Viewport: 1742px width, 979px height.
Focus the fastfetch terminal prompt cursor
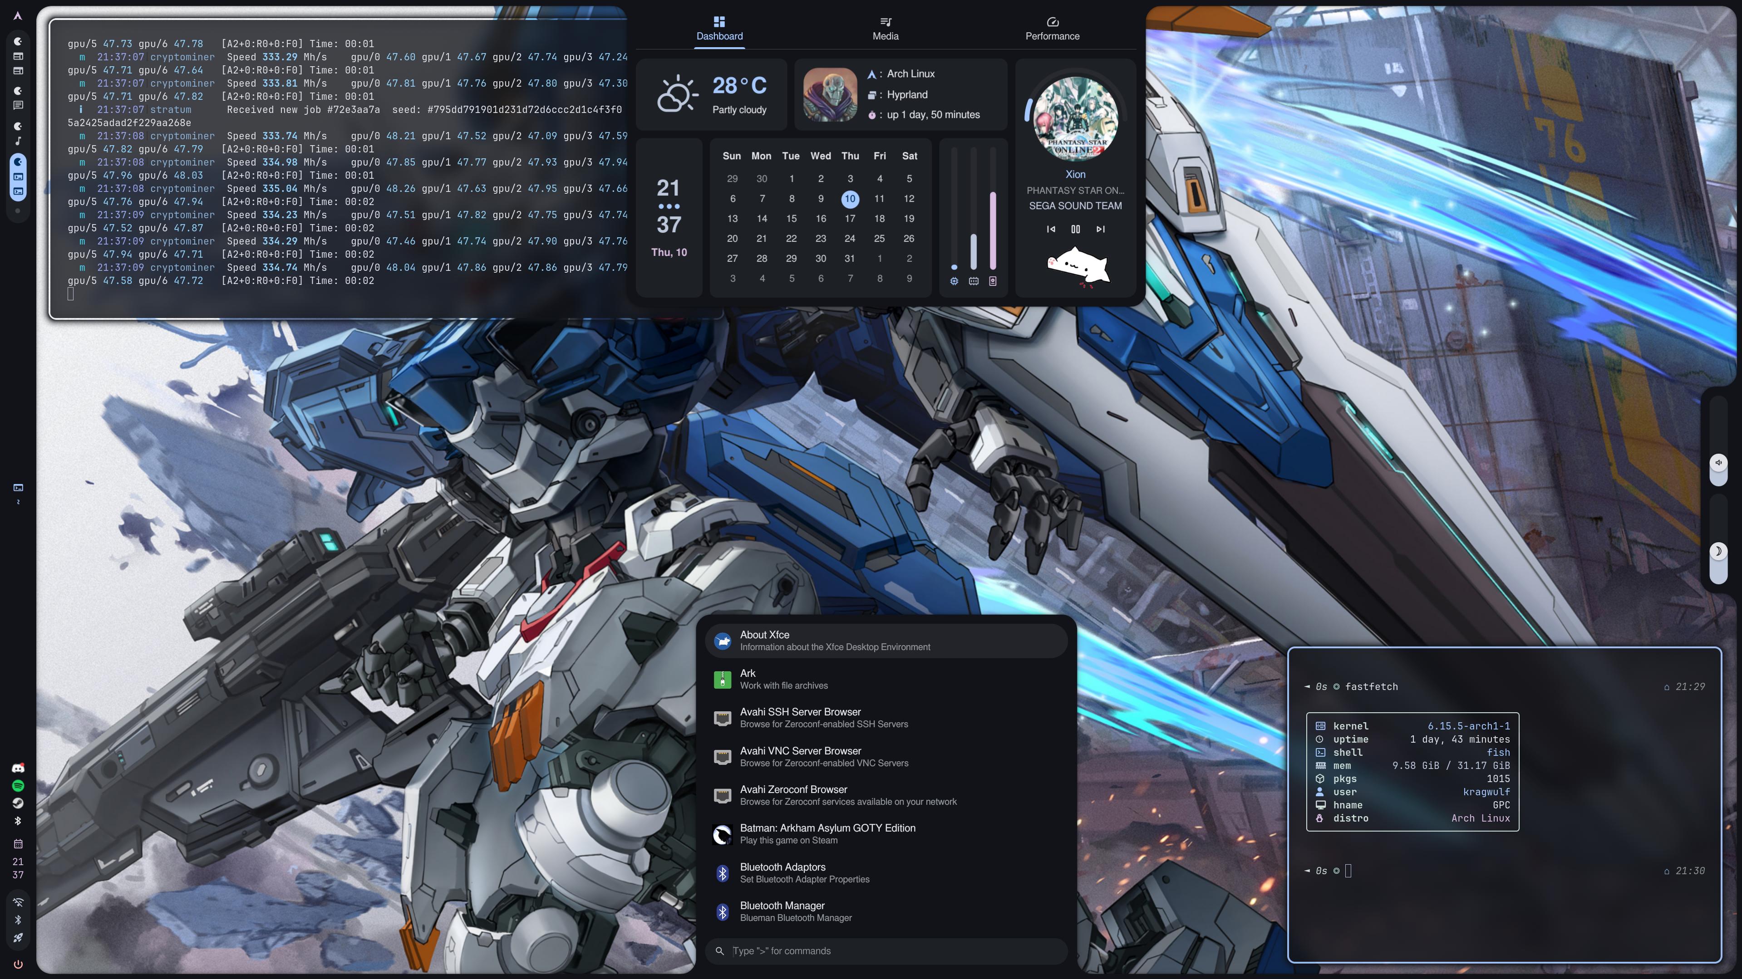1348,871
